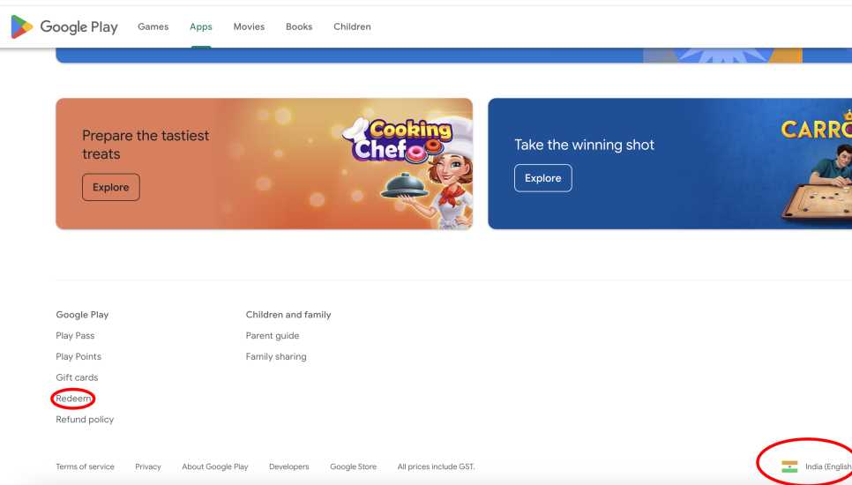Image resolution: width=852 pixels, height=485 pixels.
Task: Open About Google Play footer link
Action: (215, 466)
